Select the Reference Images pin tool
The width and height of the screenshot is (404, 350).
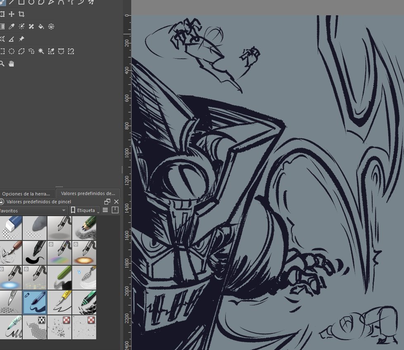21,39
